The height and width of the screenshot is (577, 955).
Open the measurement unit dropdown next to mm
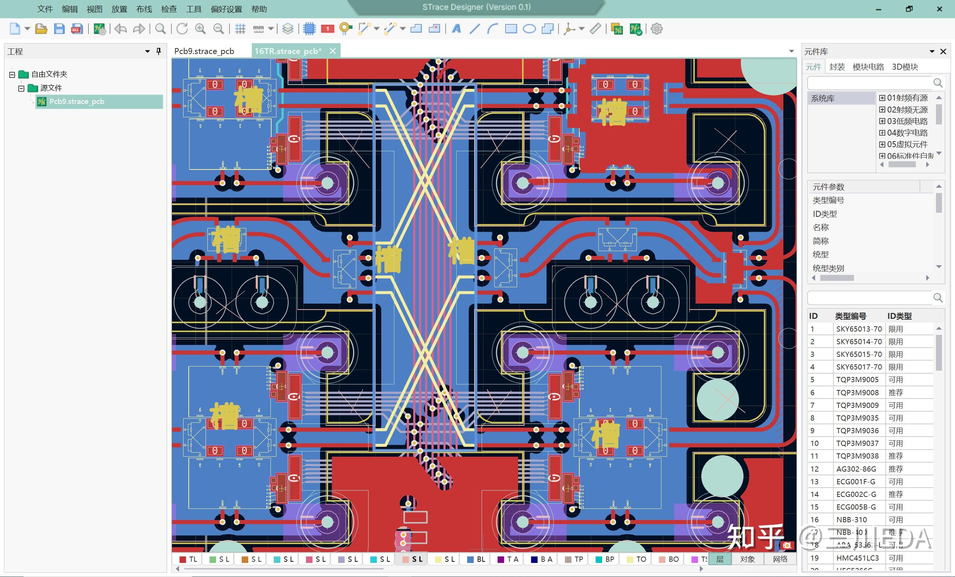coord(270,29)
